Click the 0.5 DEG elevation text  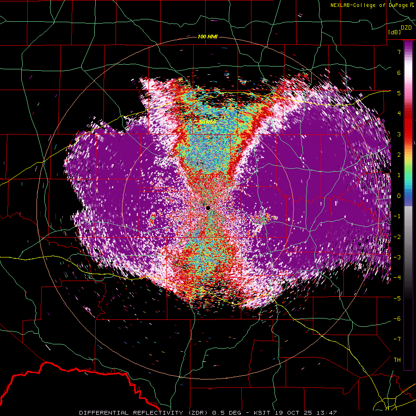pyautogui.click(x=227, y=413)
